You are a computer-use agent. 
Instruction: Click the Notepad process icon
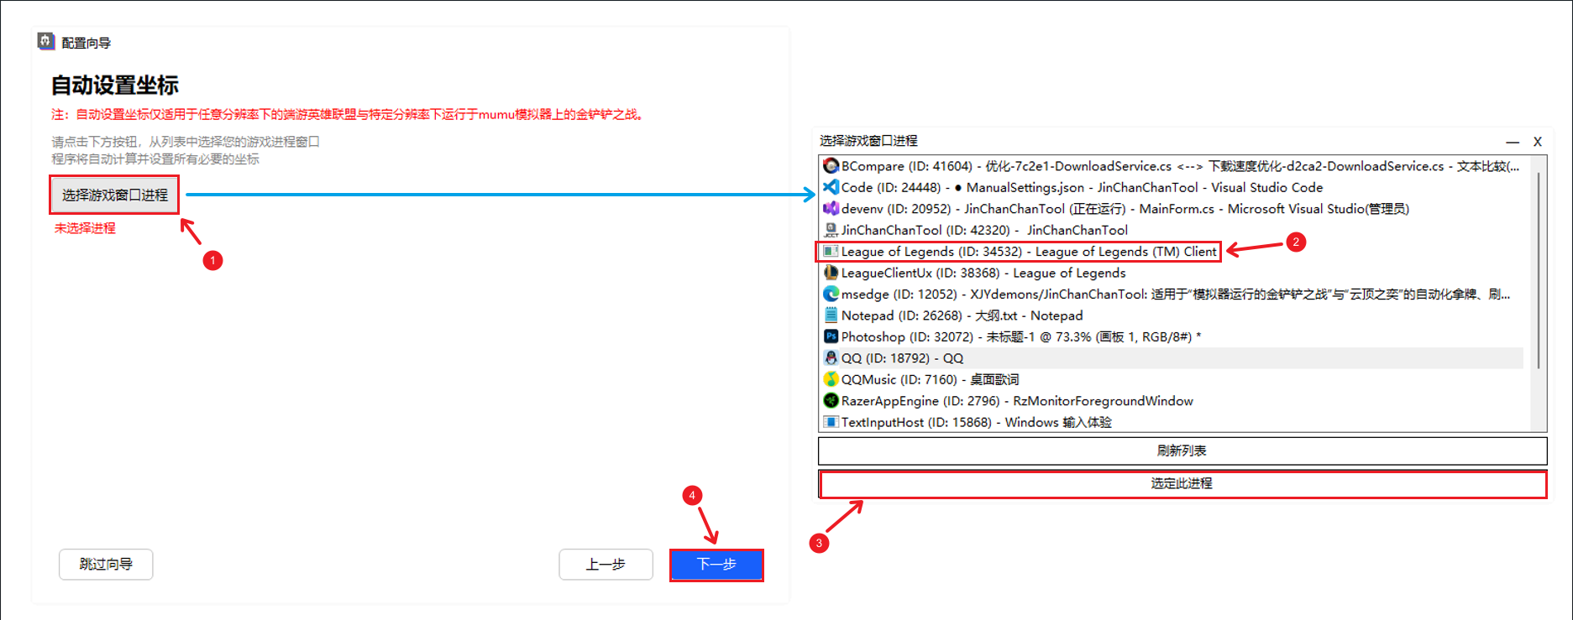[x=831, y=315]
